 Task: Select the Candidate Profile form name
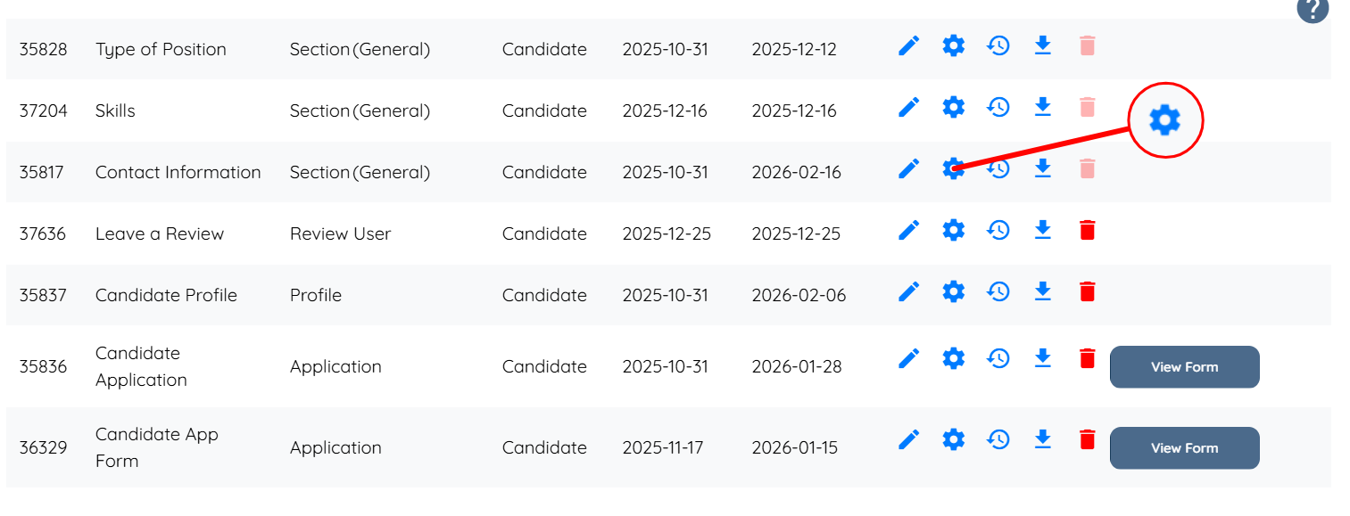click(x=166, y=295)
